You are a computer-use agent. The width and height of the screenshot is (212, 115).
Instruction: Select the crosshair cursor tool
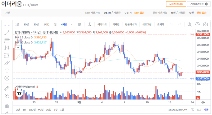[x=7, y=25]
